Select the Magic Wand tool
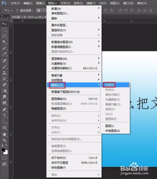Viewport: 157px width, 179px height. pyautogui.click(x=4, y=42)
